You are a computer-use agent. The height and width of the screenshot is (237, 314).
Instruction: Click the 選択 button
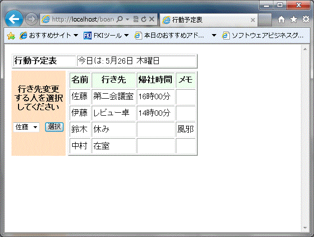tap(54, 127)
